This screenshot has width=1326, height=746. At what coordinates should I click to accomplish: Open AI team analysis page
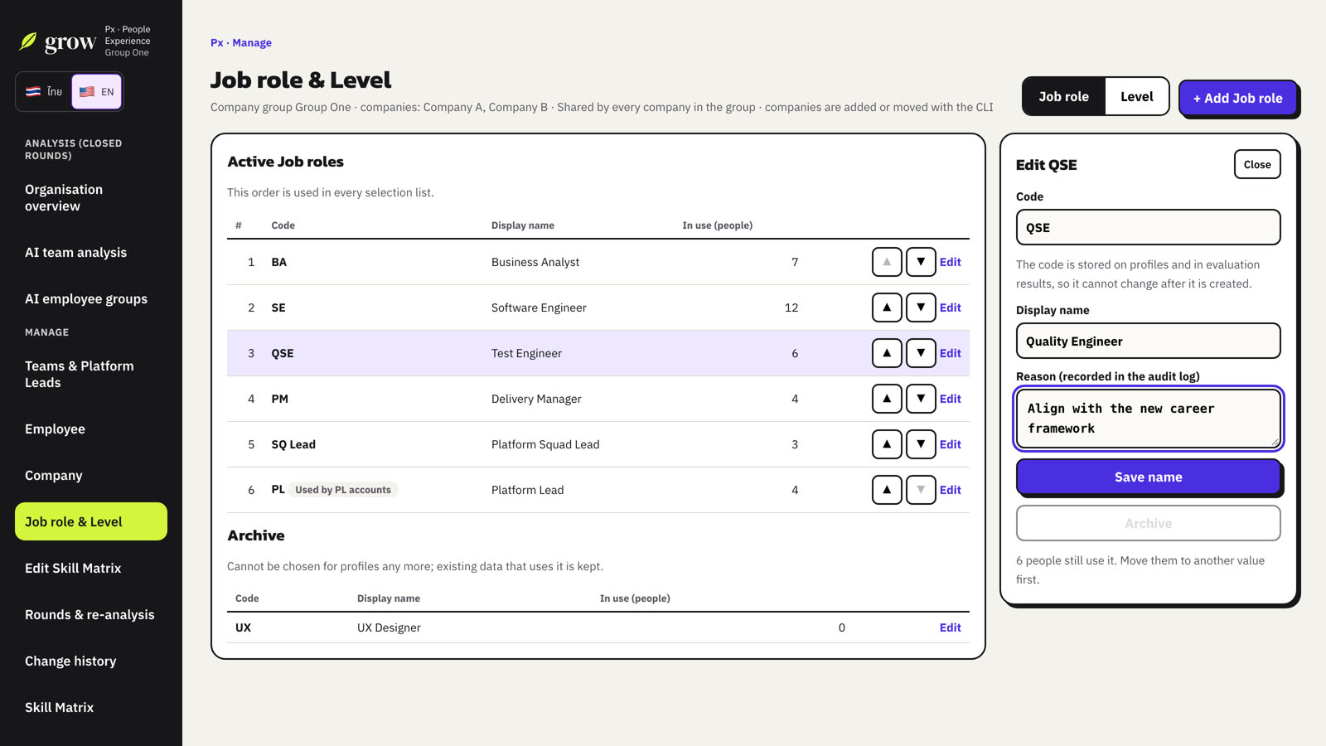(91, 253)
